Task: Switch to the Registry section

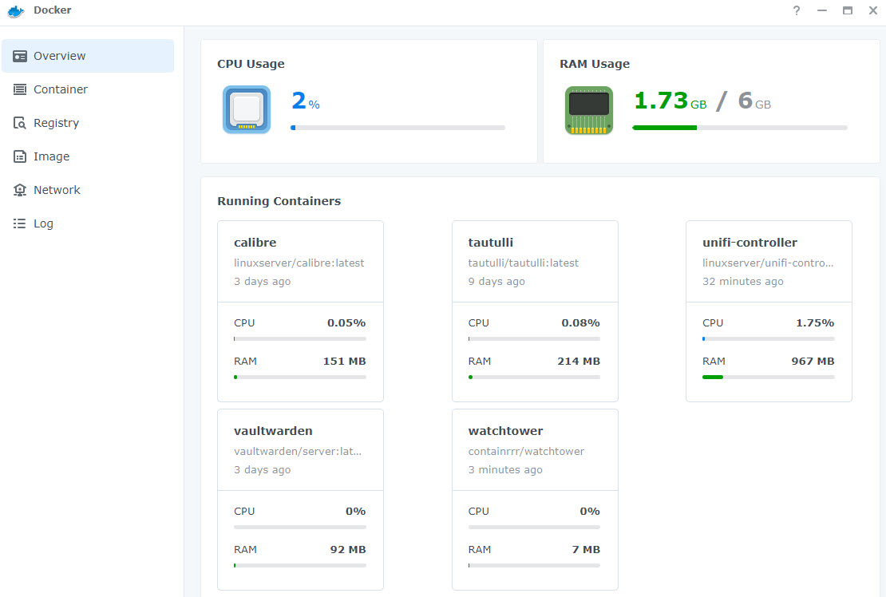Action: click(88, 123)
